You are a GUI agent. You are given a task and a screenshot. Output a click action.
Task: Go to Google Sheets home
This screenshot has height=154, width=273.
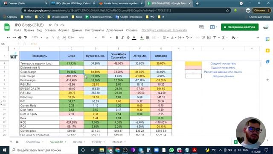coord(7,27)
